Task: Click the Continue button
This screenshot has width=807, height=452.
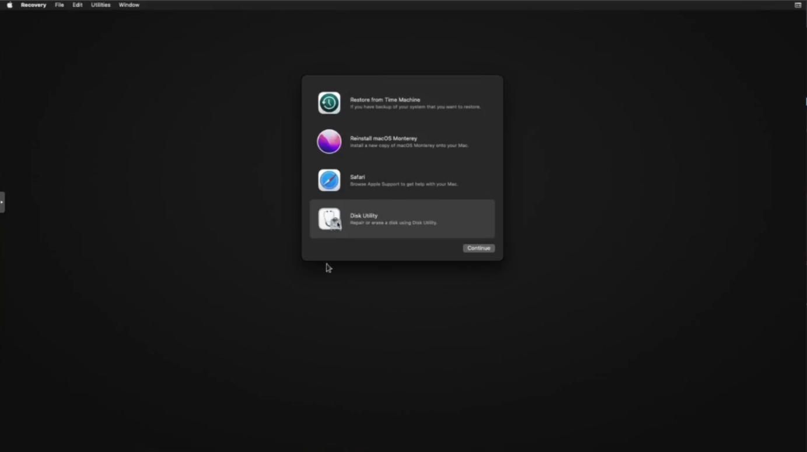Action: click(x=478, y=248)
